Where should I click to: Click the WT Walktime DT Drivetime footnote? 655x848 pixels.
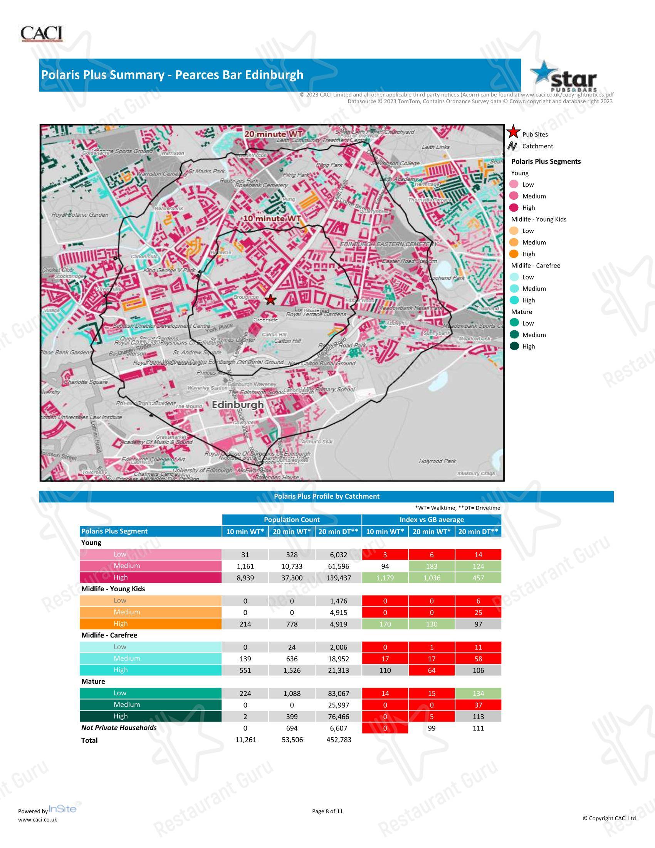click(x=457, y=508)
